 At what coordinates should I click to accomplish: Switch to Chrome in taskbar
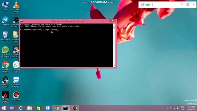[x=57, y=108]
